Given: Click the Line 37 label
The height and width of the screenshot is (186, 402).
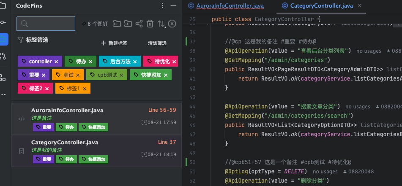Looking at the screenshot, I should pyautogui.click(x=167, y=142).
